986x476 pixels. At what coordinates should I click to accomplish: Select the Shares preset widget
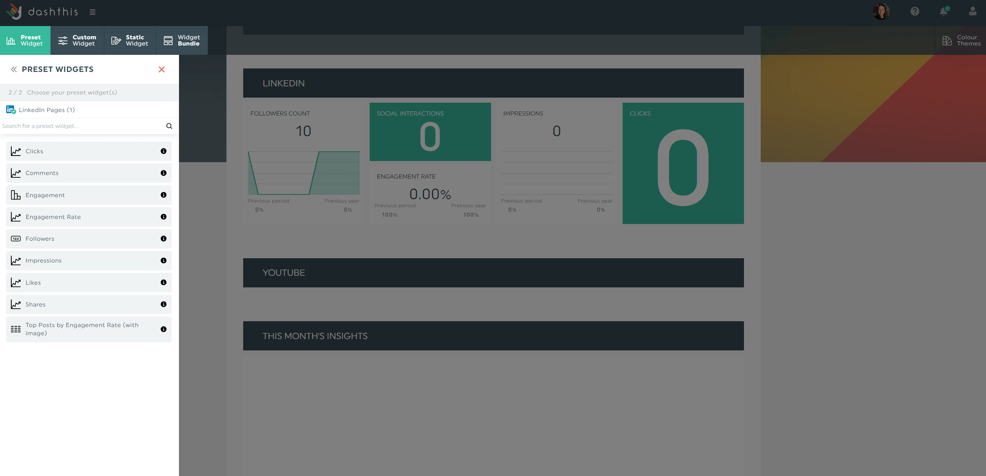coord(89,304)
